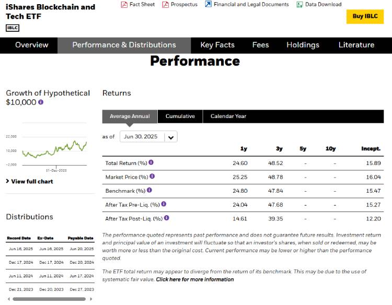The image size is (392, 305).
Task: Click the Data Download link
Action: (323, 5)
